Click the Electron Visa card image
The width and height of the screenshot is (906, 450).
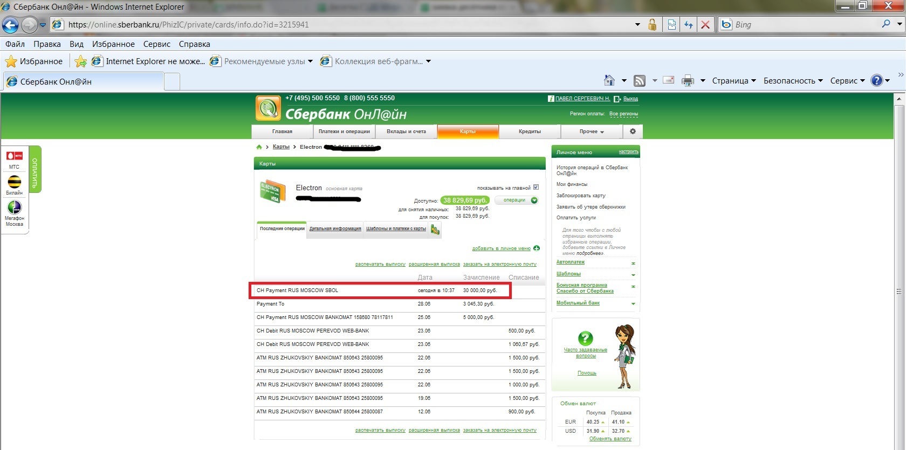272,192
